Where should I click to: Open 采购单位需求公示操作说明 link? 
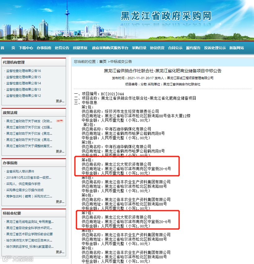tap(25, 190)
